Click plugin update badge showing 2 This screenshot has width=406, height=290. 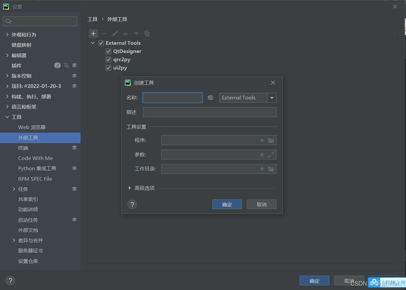tap(57, 66)
